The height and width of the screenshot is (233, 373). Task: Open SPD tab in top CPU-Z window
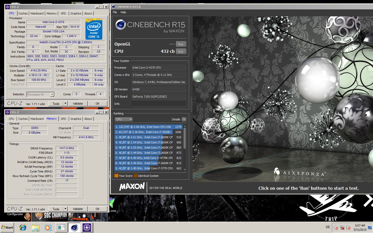(x=63, y=13)
